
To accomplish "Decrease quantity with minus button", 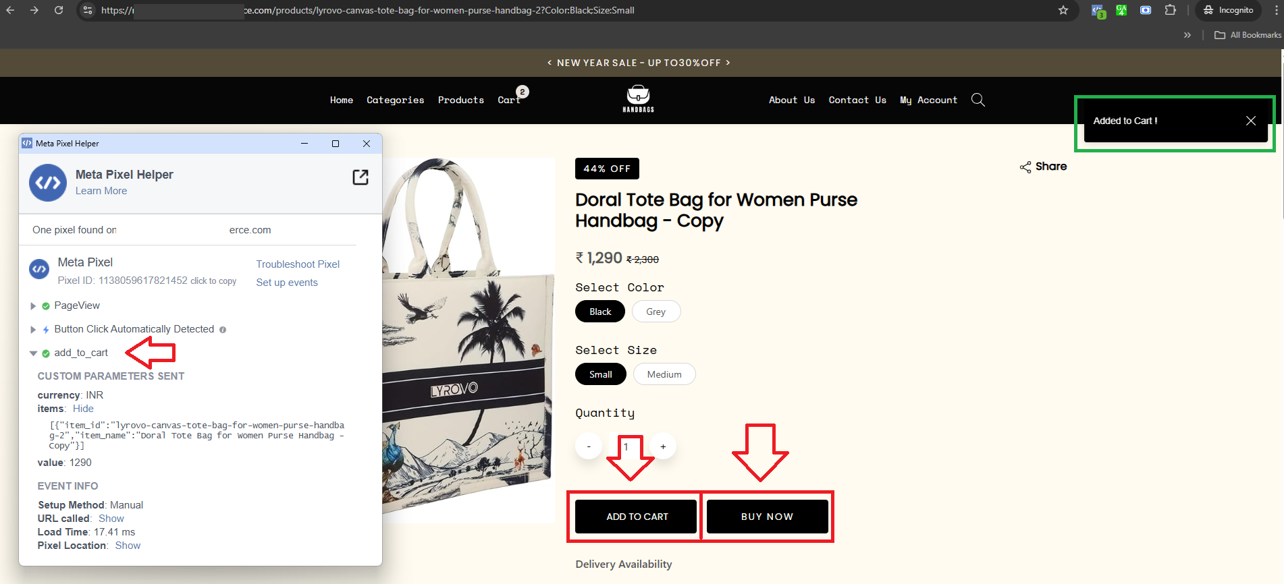I will [x=589, y=446].
